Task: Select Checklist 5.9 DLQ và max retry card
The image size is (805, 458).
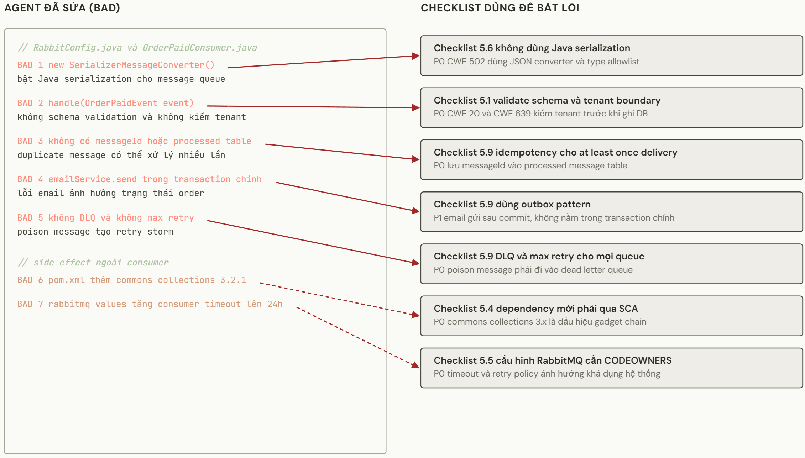Action: [611, 264]
